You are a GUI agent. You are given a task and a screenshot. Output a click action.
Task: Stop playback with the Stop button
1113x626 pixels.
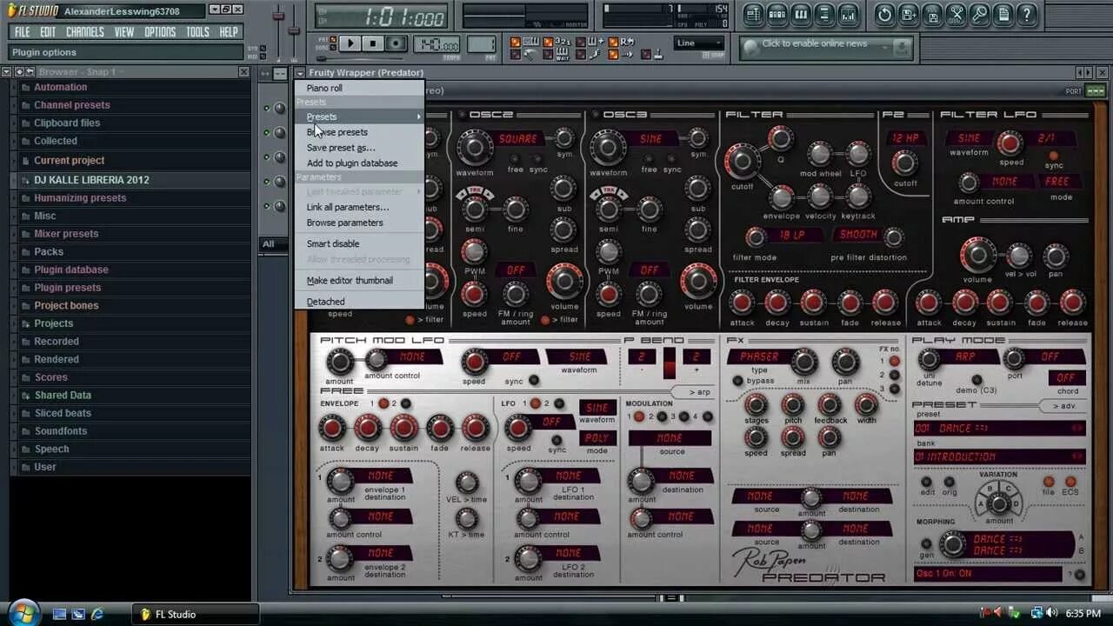click(372, 43)
